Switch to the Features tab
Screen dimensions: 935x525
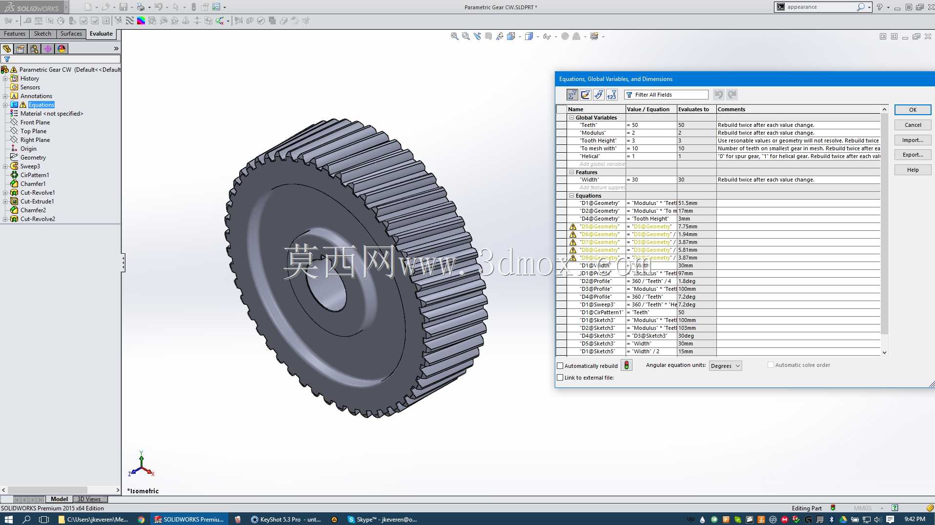point(15,34)
